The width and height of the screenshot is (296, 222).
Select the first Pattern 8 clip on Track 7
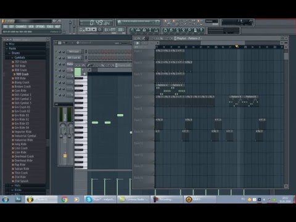pyautogui.click(x=236, y=101)
